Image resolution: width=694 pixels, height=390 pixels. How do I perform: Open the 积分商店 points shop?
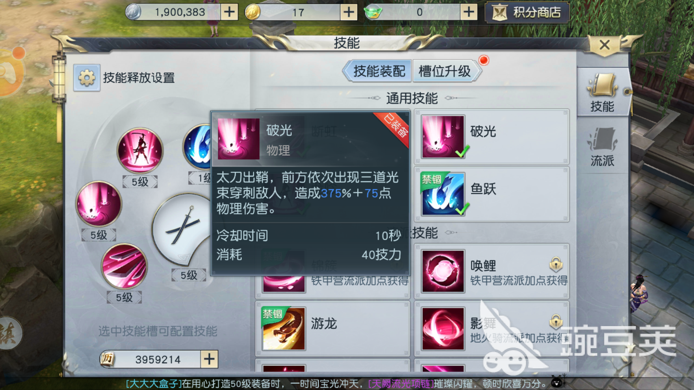pos(527,13)
